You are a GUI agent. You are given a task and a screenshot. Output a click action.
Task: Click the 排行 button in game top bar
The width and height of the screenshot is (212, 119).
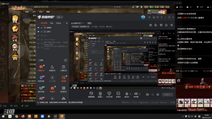pyautogui.click(x=152, y=7)
